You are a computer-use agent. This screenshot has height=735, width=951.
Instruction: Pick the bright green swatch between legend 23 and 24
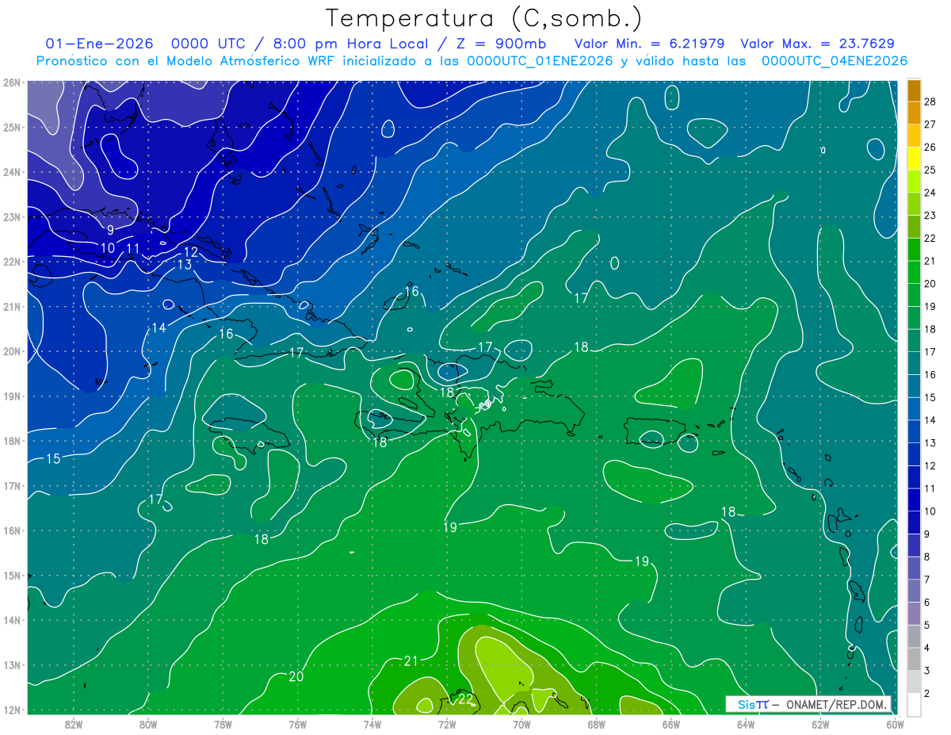click(x=915, y=203)
